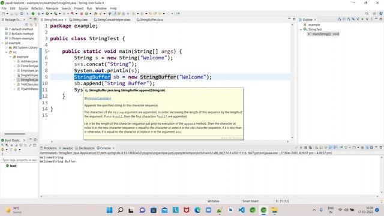Click the quick access magnifier icon top right
Image resolution: width=384 pixels, height=216 pixels.
click(367, 13)
